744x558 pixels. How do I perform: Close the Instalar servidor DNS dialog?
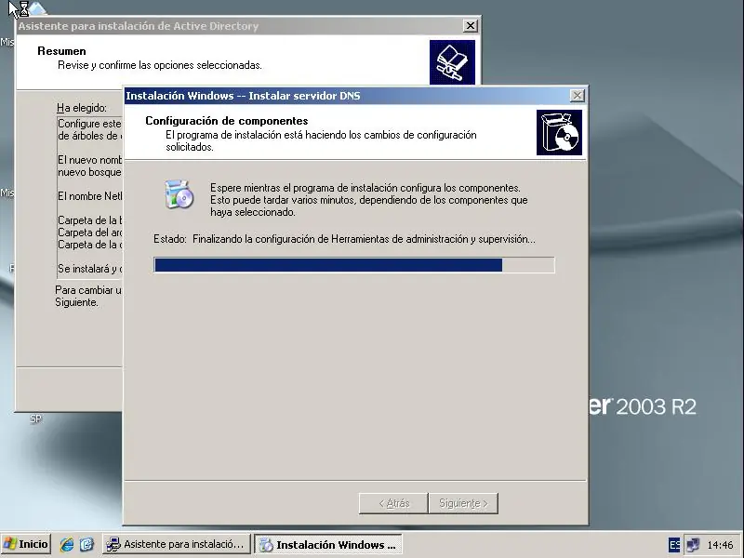(x=577, y=96)
